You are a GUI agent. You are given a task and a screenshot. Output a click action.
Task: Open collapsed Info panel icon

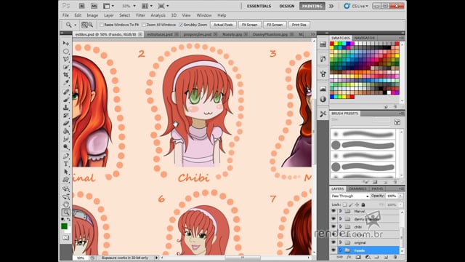(x=323, y=99)
